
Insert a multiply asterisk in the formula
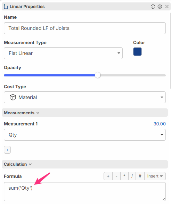tap(124, 176)
